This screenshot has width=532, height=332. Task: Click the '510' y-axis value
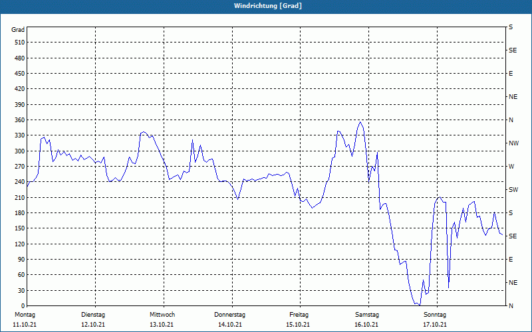tap(20, 42)
